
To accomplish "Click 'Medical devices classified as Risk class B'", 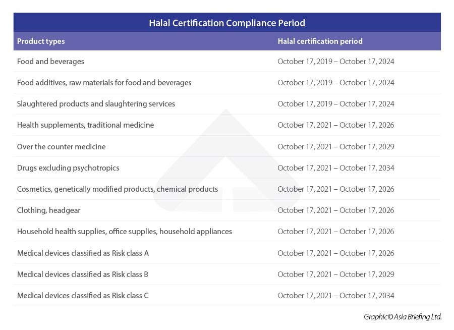I will coord(82,274).
